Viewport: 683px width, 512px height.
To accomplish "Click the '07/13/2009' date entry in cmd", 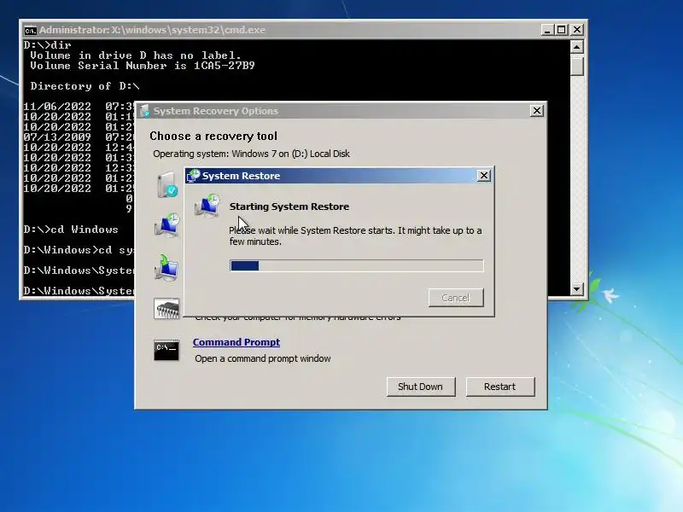I will (x=57, y=137).
